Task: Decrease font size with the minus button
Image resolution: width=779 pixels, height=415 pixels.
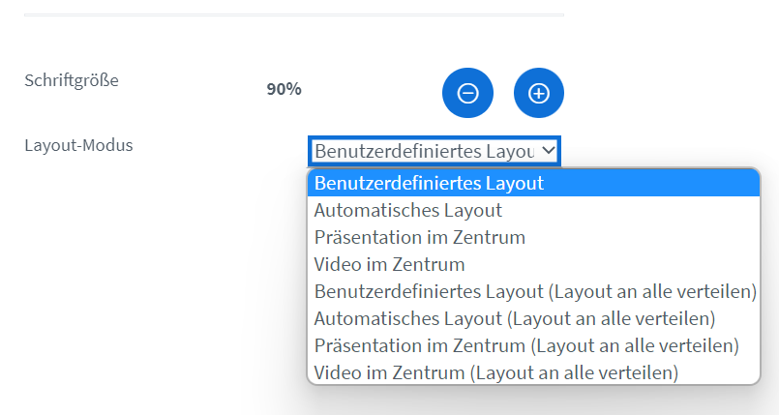Action: 467,93
